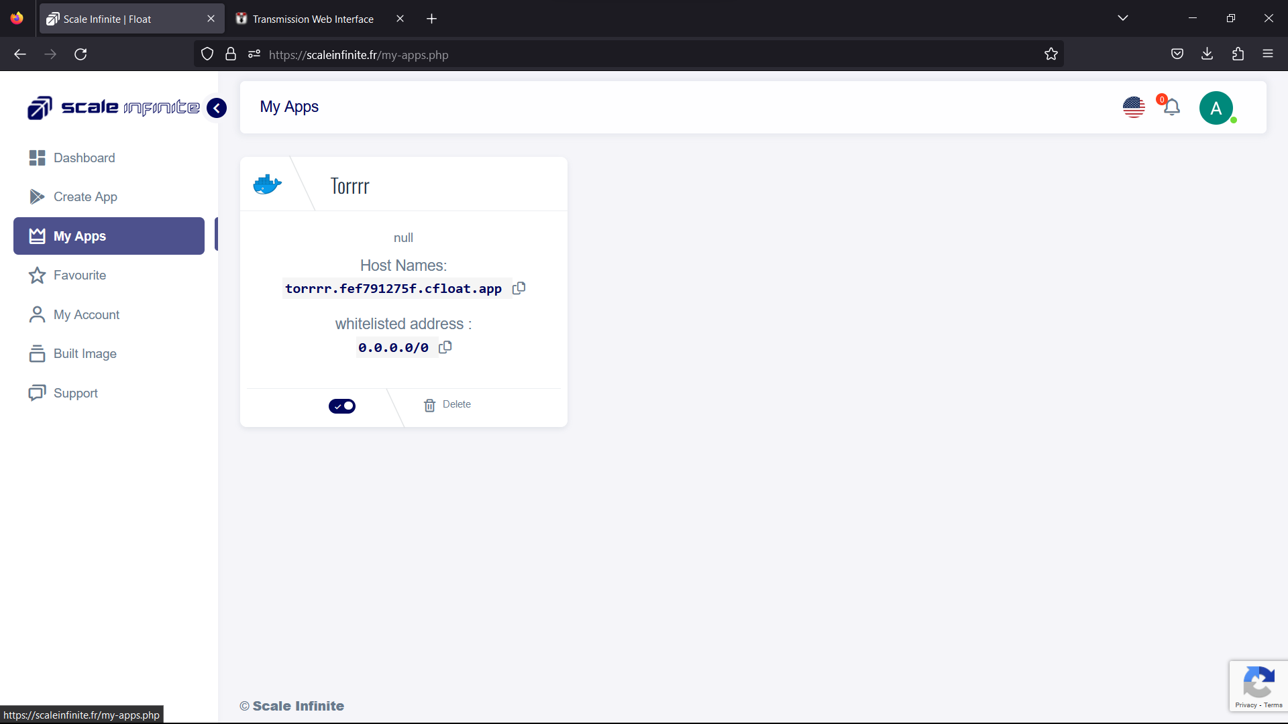View site security lock info

coord(231,54)
